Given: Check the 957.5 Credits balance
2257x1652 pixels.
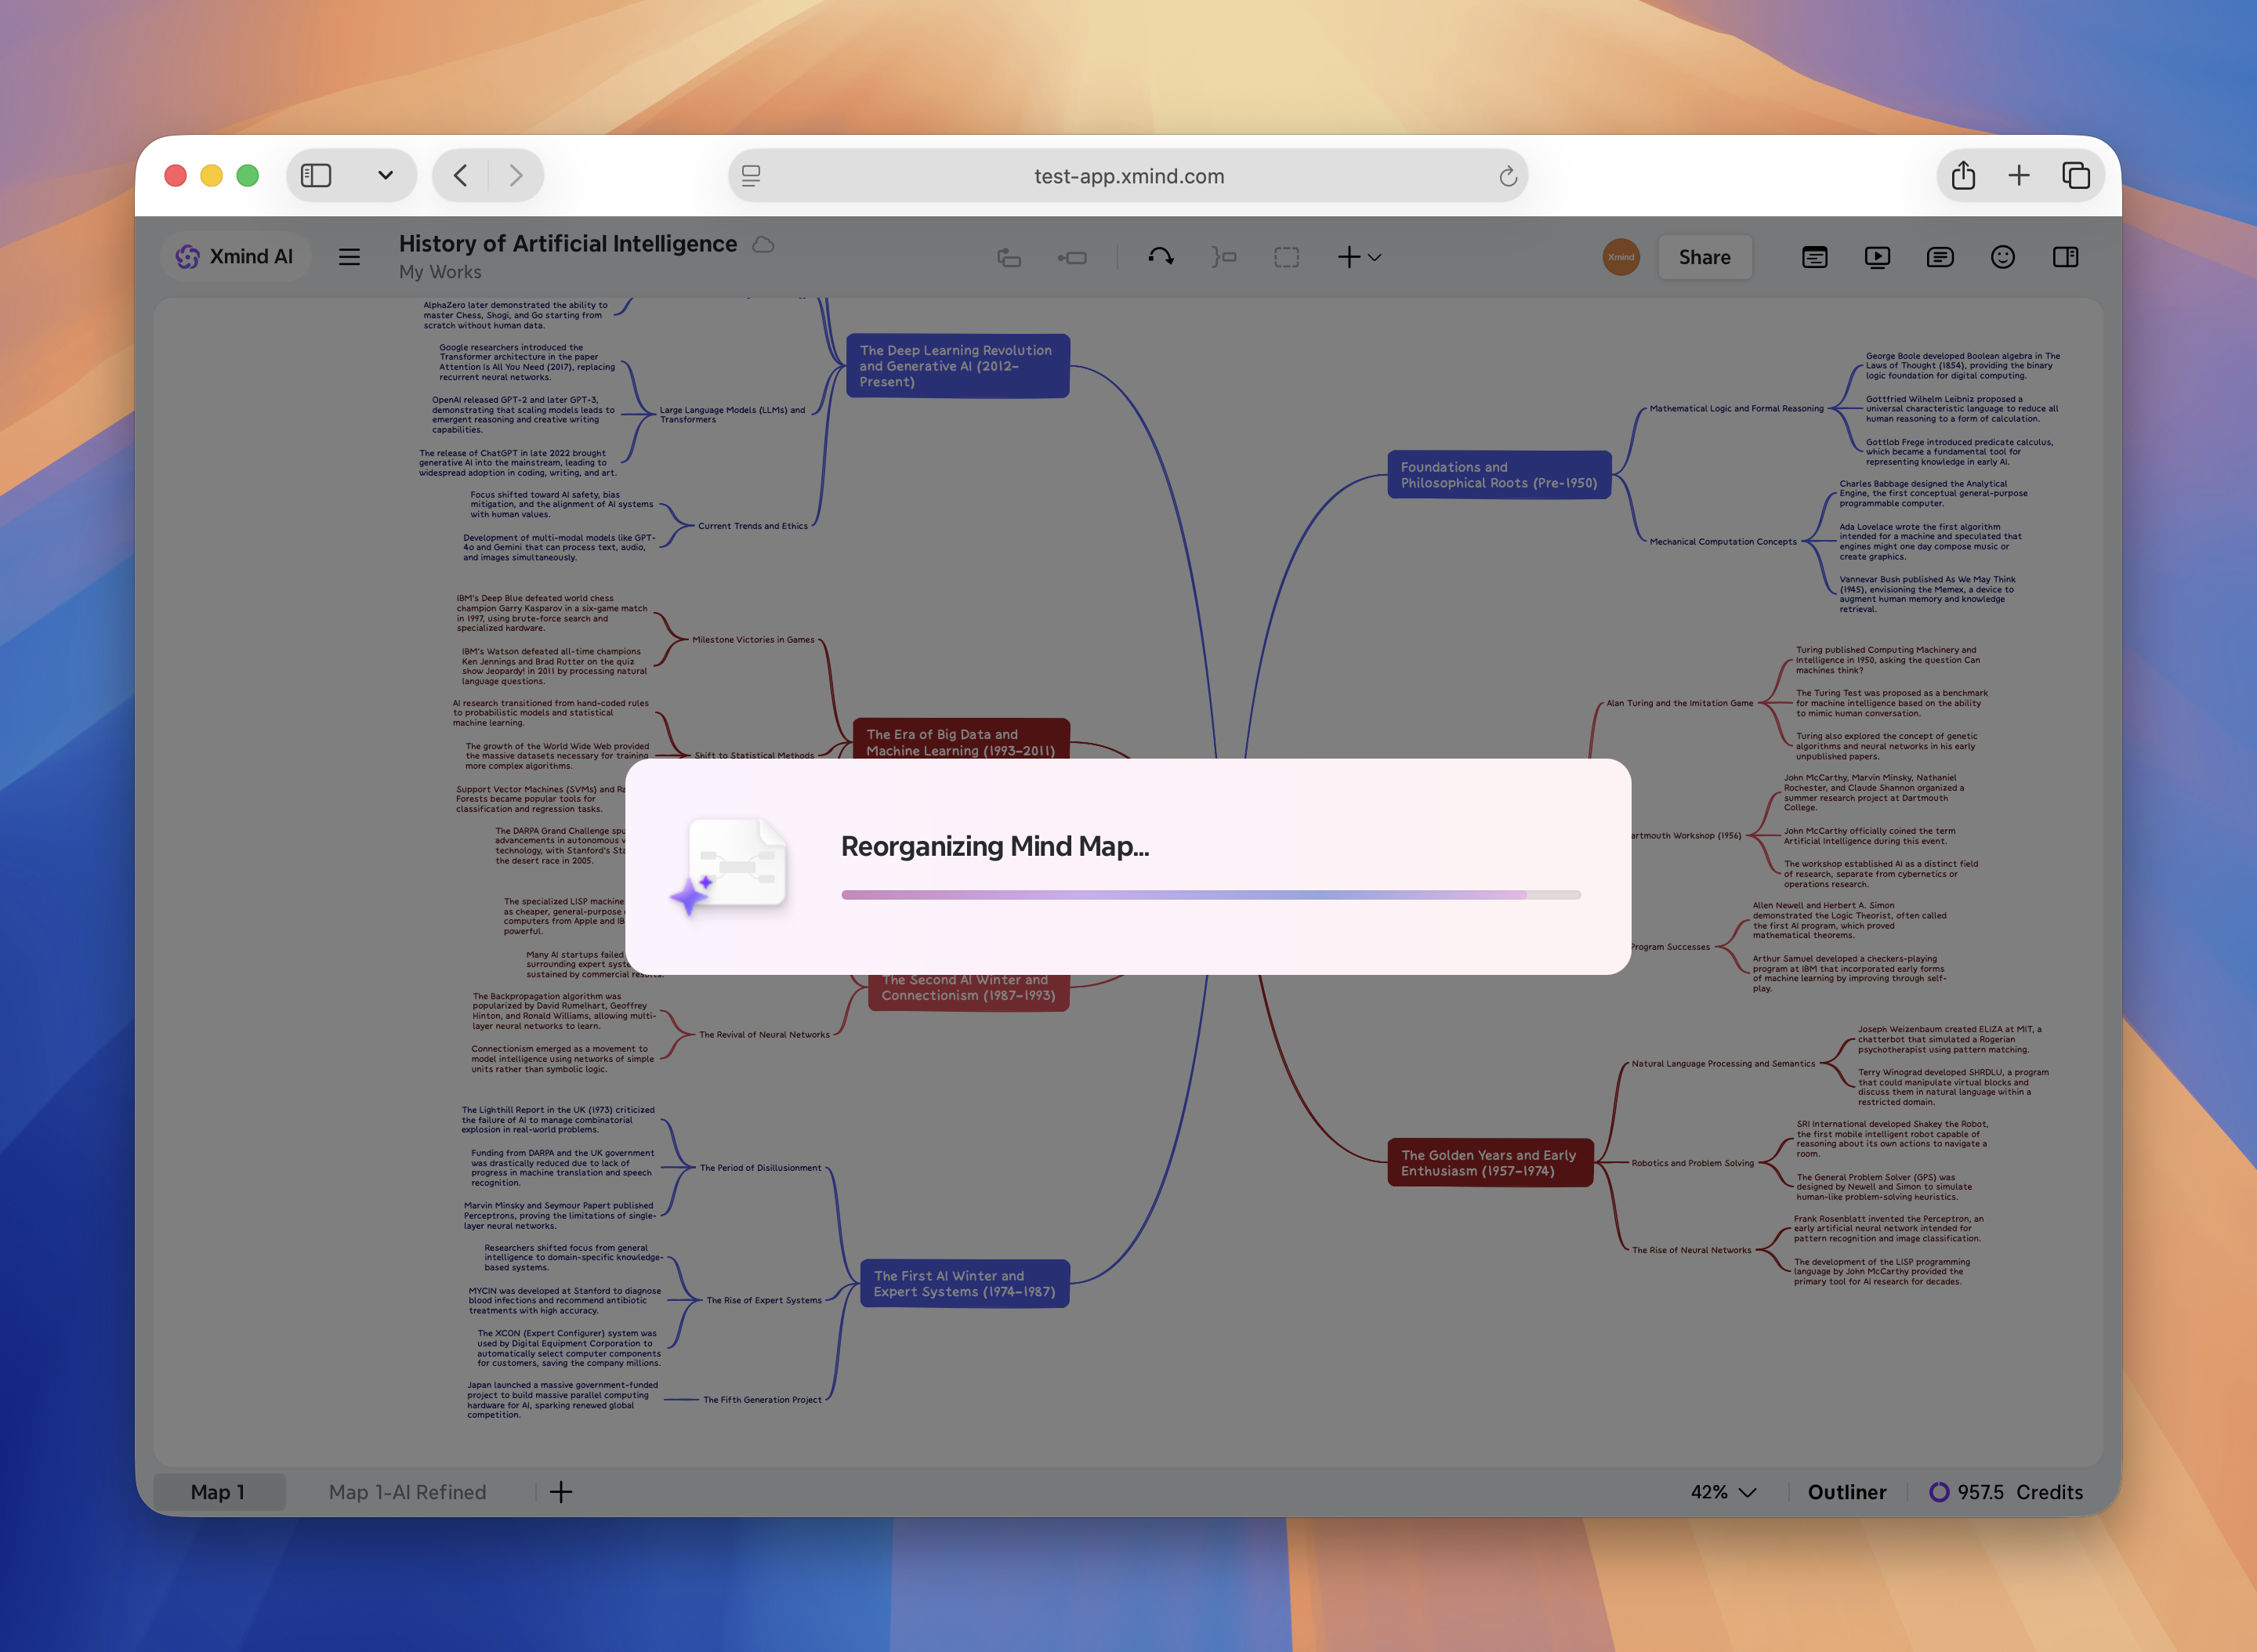Looking at the screenshot, I should (x=2006, y=1492).
